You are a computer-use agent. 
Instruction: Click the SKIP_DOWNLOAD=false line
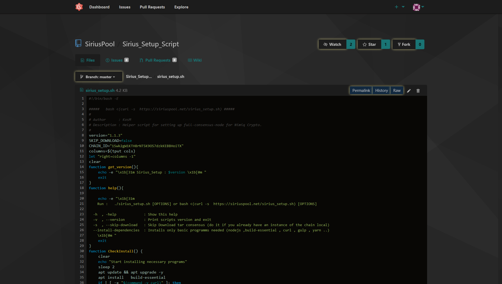(x=110, y=141)
